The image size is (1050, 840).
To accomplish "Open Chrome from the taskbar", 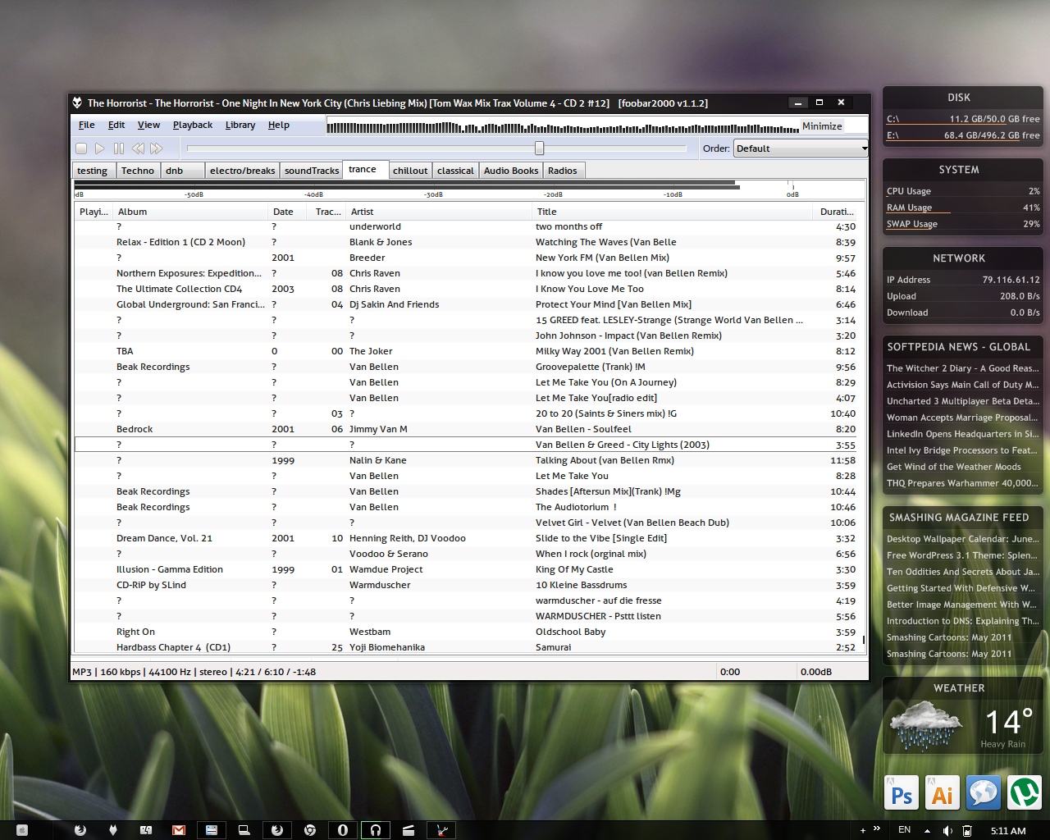I will pyautogui.click(x=309, y=830).
